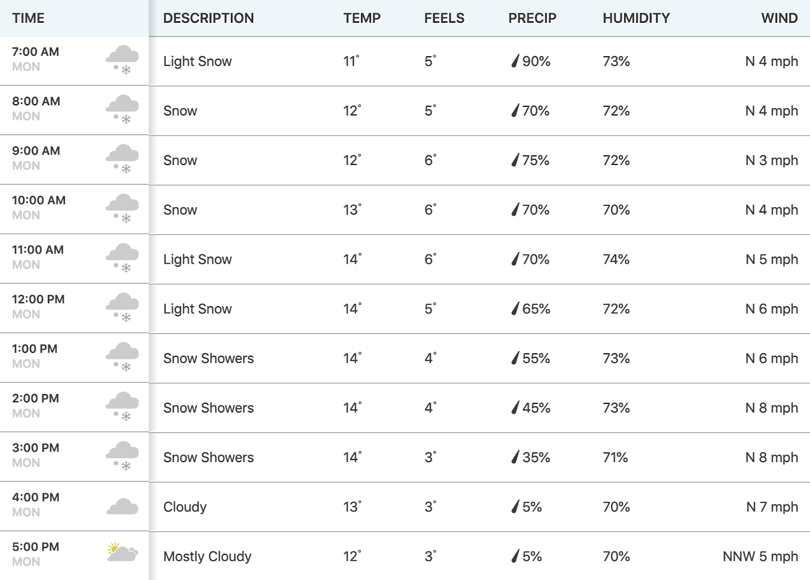Click the snow cloud icon at 12:00 PM
Screen dimensions: 810x580
point(122,307)
